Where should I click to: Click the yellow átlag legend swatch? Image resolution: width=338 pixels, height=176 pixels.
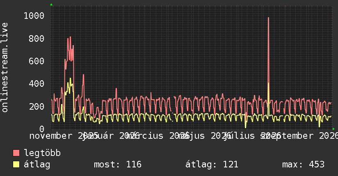pyautogui.click(x=16, y=164)
